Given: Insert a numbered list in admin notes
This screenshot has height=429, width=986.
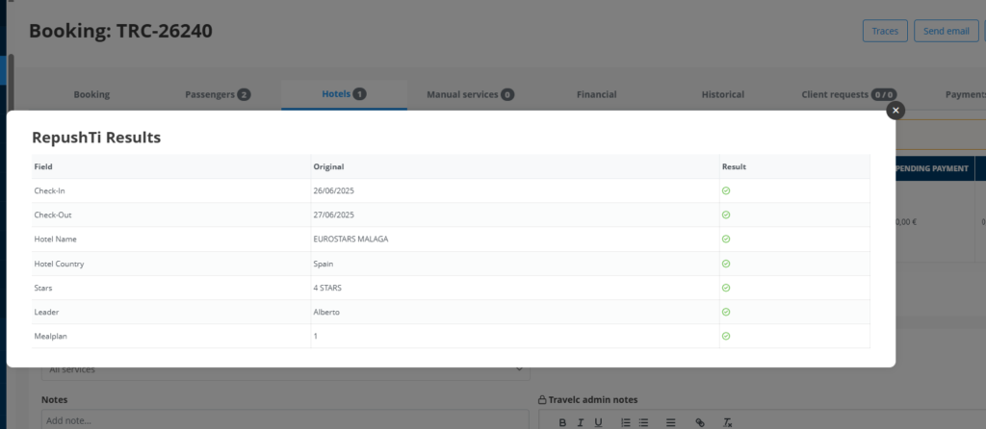Looking at the screenshot, I should click(626, 422).
